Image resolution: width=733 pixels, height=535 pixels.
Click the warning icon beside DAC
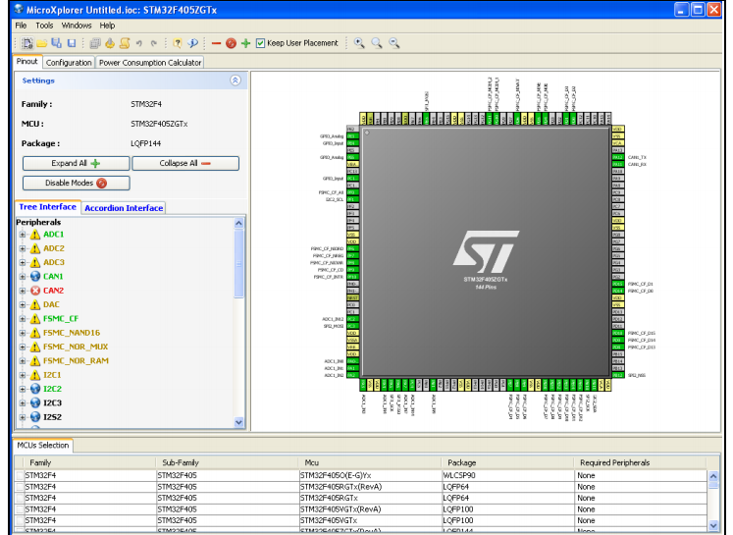[x=35, y=305]
